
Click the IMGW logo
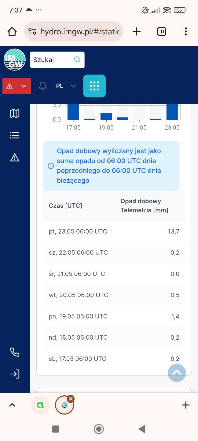tap(15, 60)
